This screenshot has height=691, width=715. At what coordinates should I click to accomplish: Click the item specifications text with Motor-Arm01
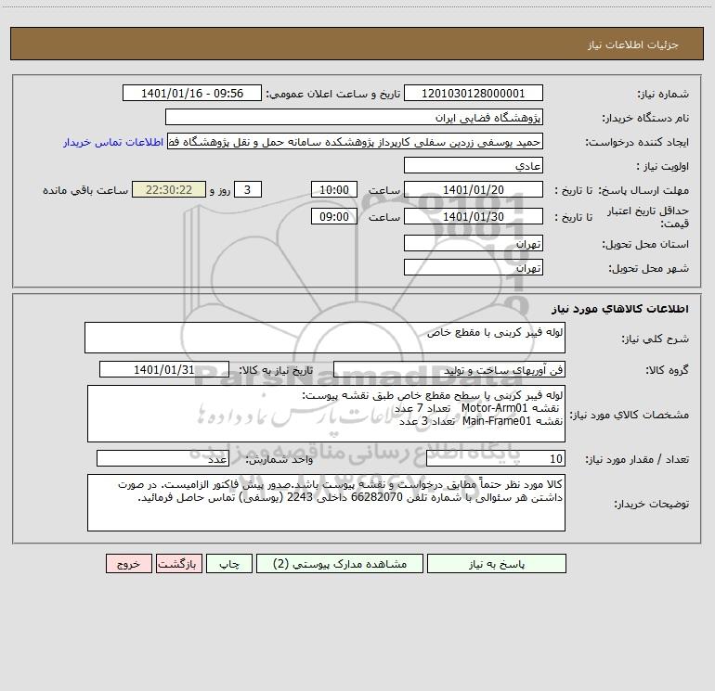(x=326, y=414)
